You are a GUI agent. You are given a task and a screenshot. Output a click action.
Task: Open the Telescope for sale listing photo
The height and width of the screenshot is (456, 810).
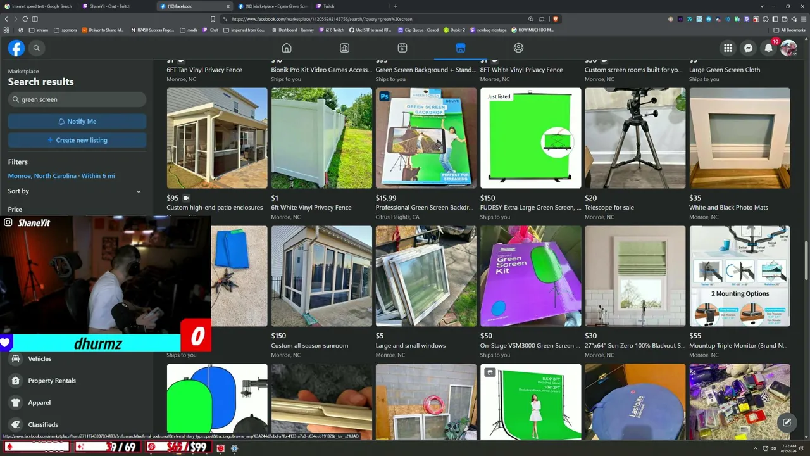635,138
